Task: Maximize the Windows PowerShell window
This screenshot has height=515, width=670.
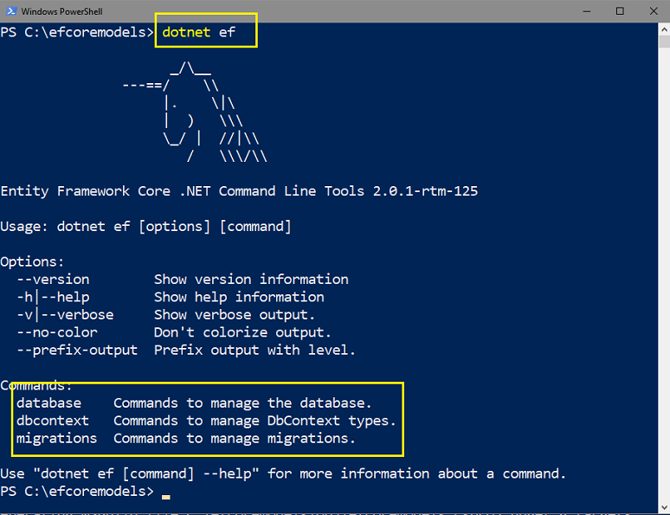Action: (620, 11)
